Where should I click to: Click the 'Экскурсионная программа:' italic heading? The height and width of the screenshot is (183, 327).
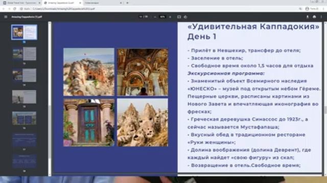[226, 73]
